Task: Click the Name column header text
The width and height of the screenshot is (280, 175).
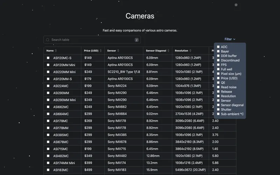Action: (50, 51)
